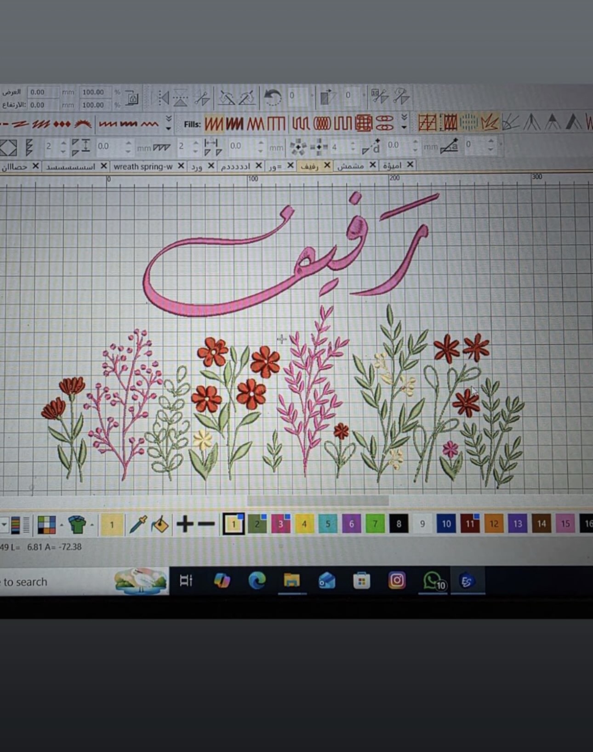Toggle the lock proportions padlock icon

click(x=132, y=98)
